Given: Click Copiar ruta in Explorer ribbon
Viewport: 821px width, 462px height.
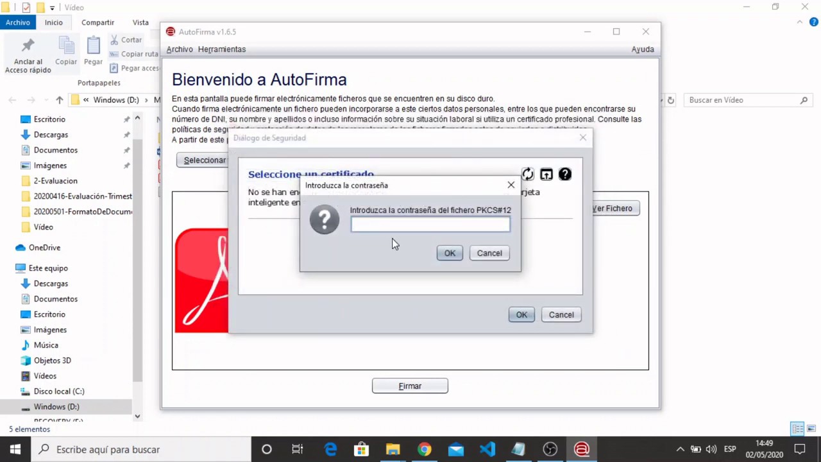Looking at the screenshot, I should point(133,54).
